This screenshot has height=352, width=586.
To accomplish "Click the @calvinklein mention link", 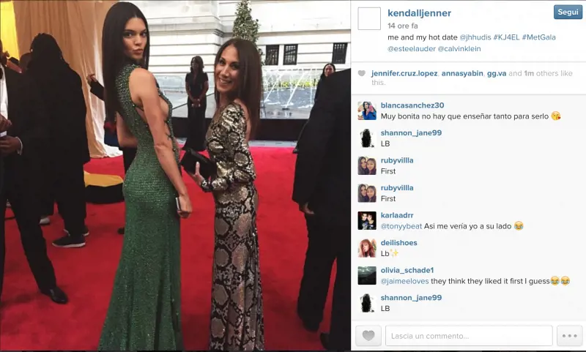I will pyautogui.click(x=459, y=48).
